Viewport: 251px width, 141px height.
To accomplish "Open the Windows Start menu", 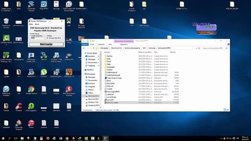I will 3,138.
